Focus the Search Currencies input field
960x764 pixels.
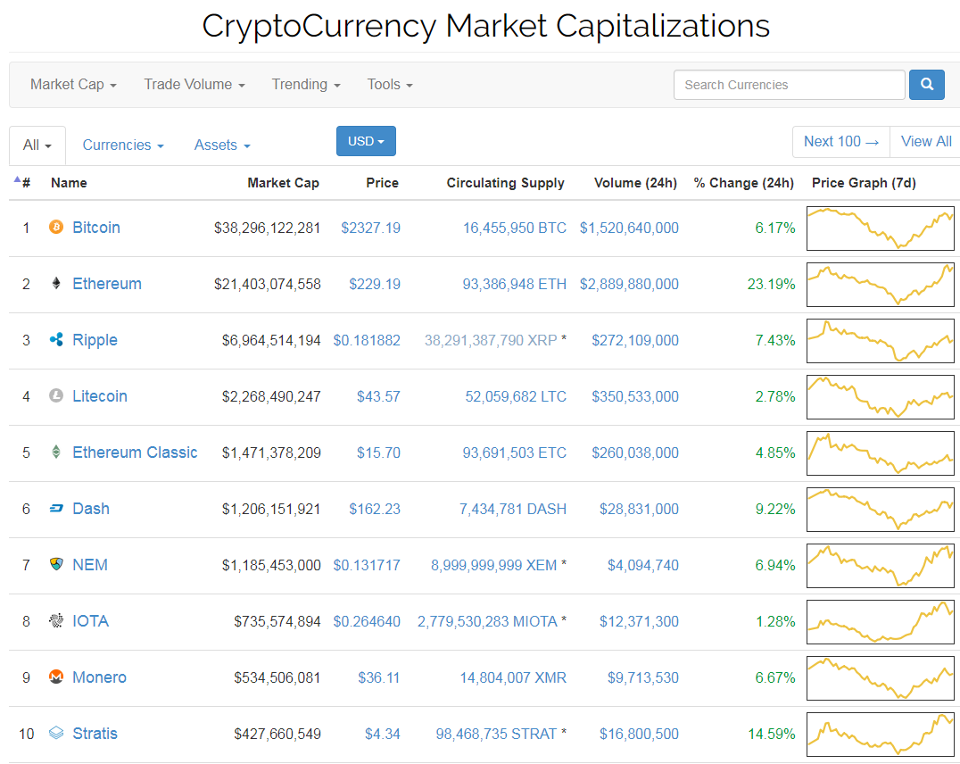click(x=790, y=85)
